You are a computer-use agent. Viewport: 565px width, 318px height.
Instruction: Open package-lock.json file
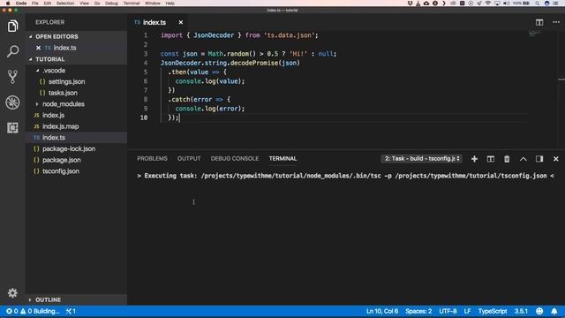[x=69, y=148]
